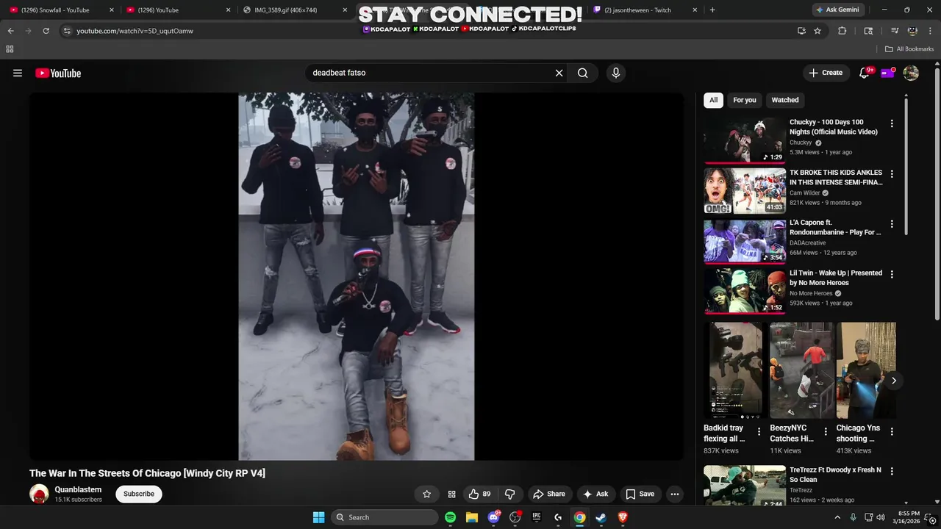This screenshot has width=941, height=529.
Task: Visit the No More Heroes channel
Action: pos(811,293)
